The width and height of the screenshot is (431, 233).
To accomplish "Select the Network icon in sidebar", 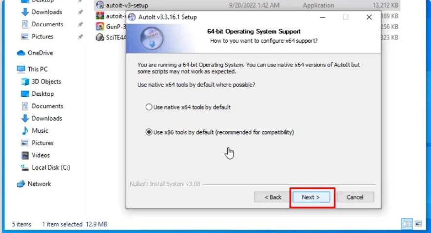I will pyautogui.click(x=21, y=184).
